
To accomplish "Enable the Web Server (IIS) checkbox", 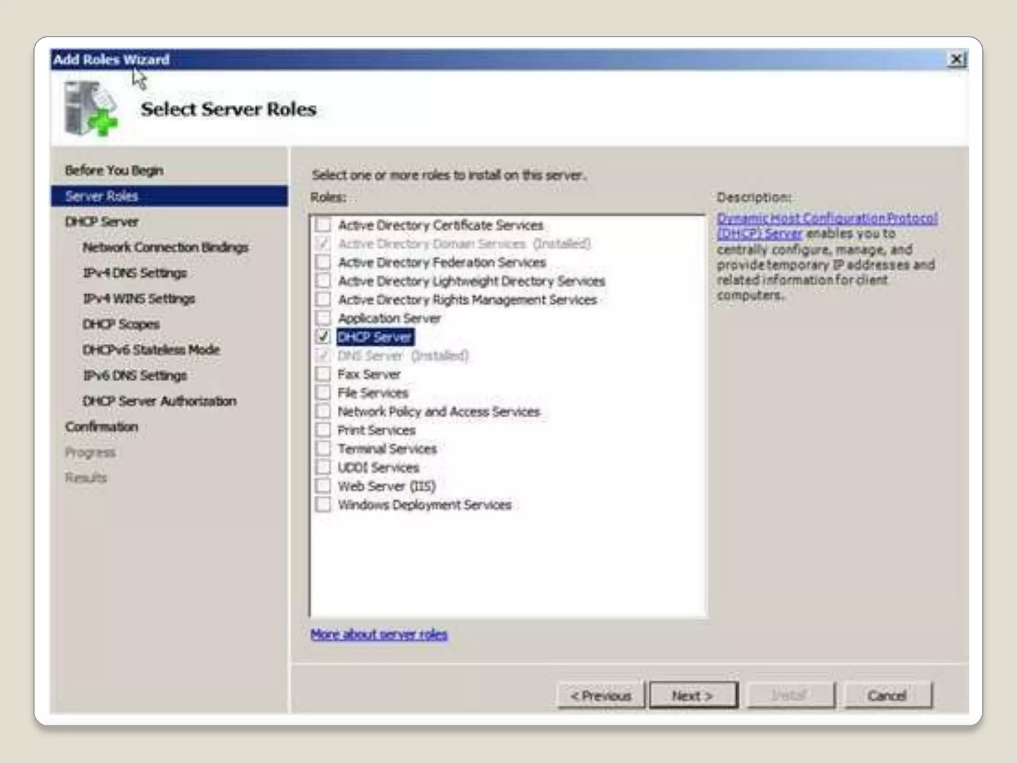I will (323, 486).
